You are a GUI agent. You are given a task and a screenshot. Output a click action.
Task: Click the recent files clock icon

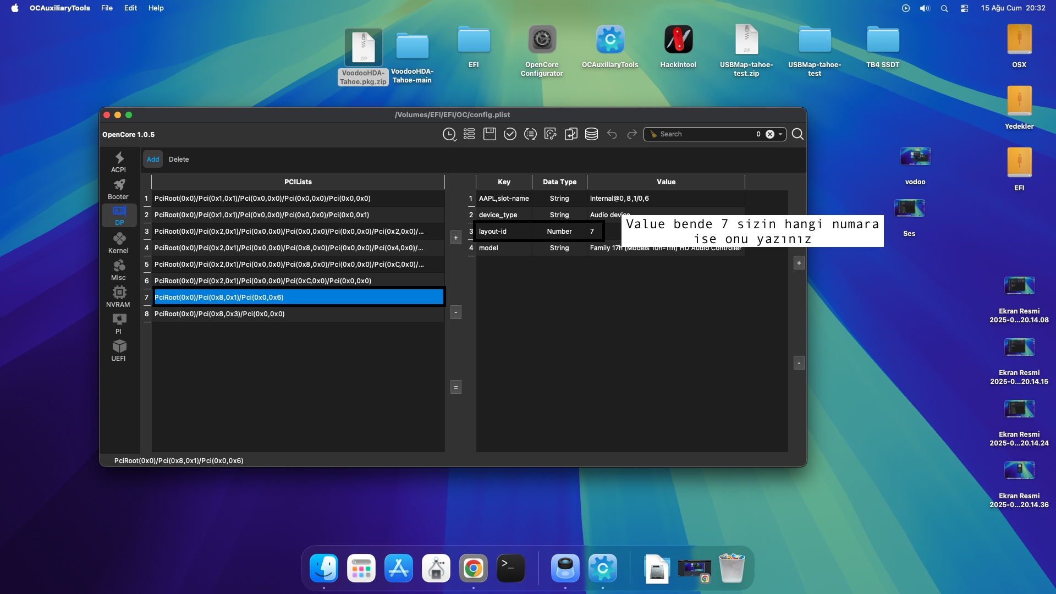point(449,134)
